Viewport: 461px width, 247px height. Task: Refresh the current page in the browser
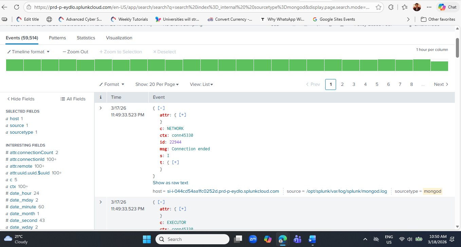(17, 7)
